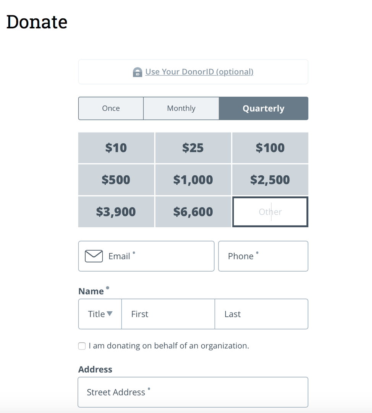This screenshot has width=372, height=413.
Task: Click into the Email input field
Action: click(x=146, y=256)
